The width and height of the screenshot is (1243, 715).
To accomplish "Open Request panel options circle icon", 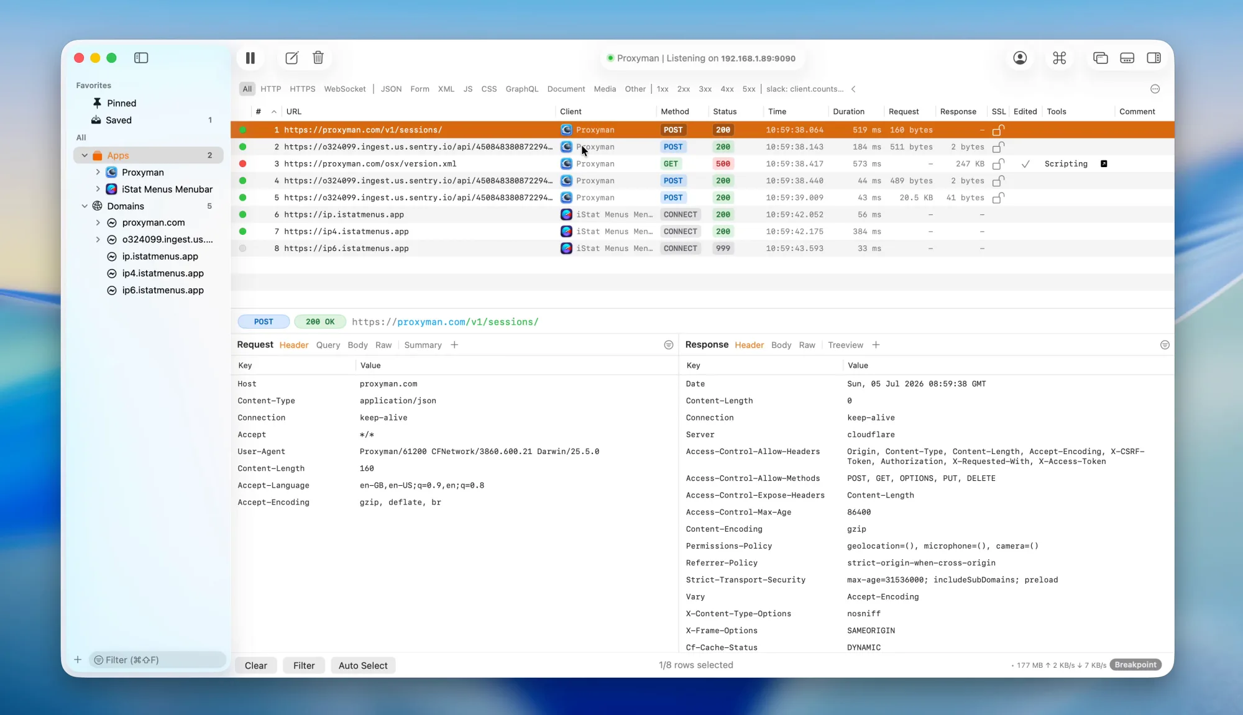I will pyautogui.click(x=669, y=345).
